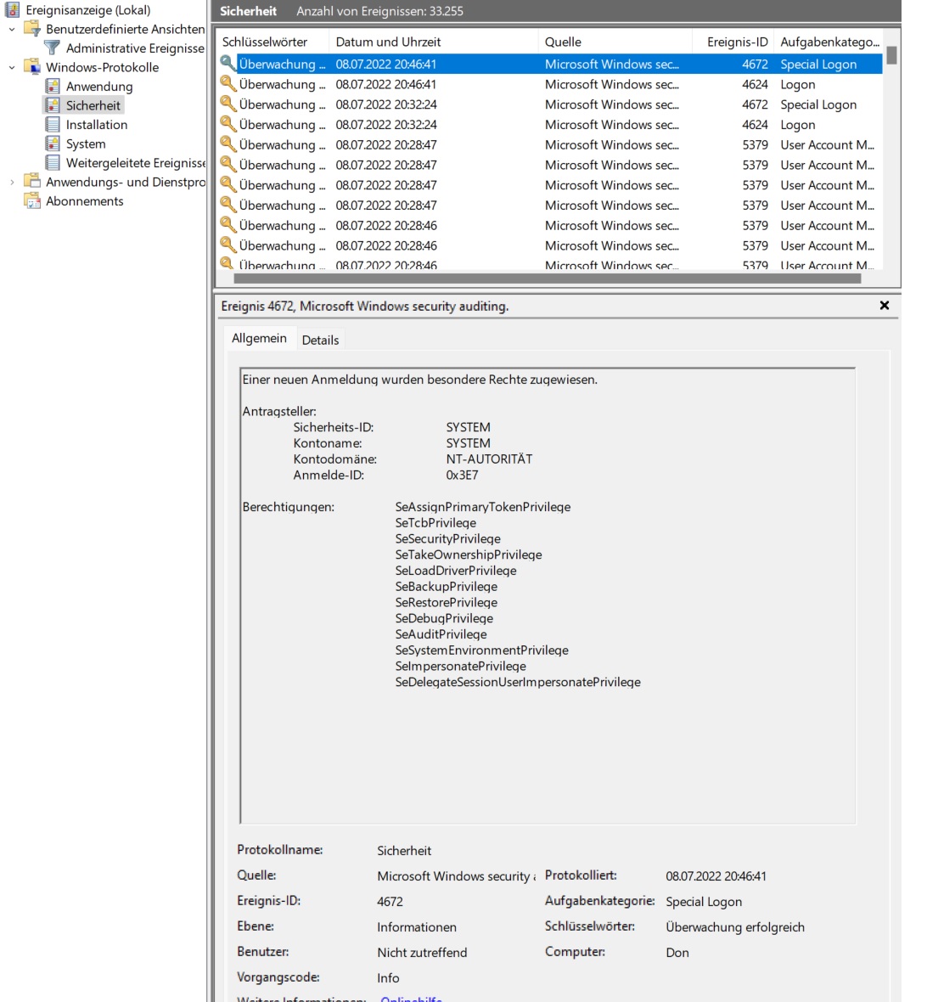Image resolution: width=927 pixels, height=1002 pixels.
Task: Click the Vorgangscode value Info
Action: click(388, 977)
